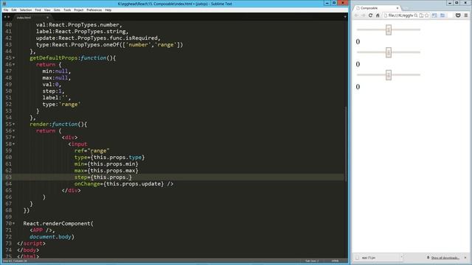
Task: Click "type:'range'" on line 52
Action: [x=61, y=105]
